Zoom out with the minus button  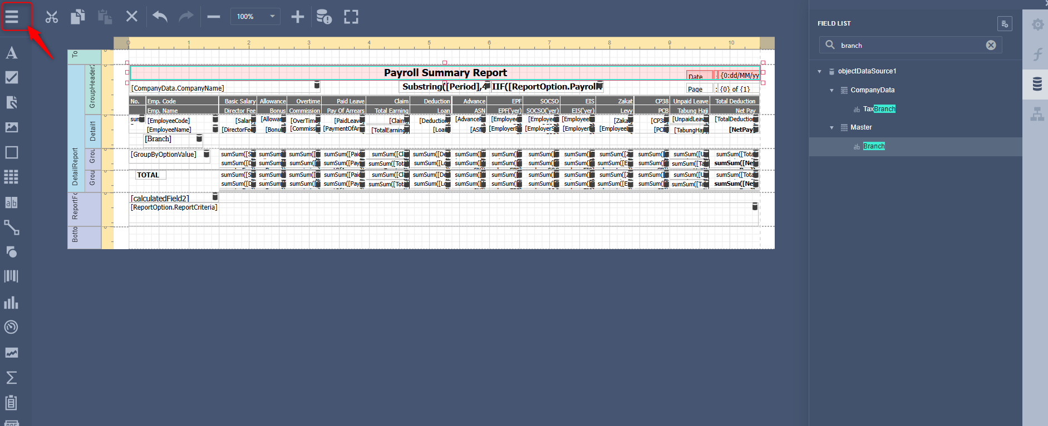[x=214, y=17]
